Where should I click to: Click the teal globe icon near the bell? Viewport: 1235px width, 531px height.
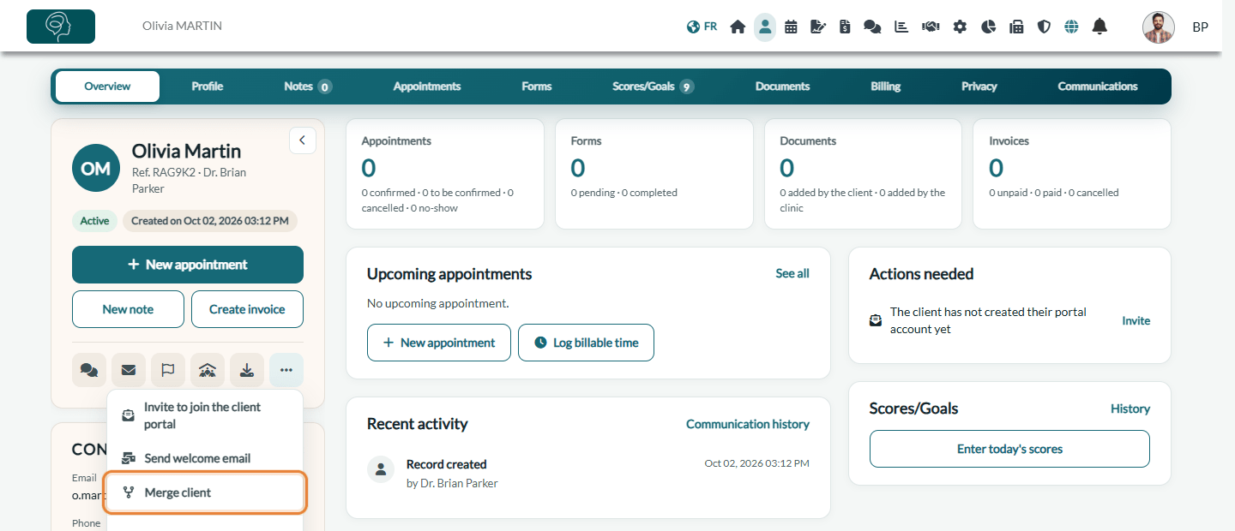click(x=1071, y=27)
